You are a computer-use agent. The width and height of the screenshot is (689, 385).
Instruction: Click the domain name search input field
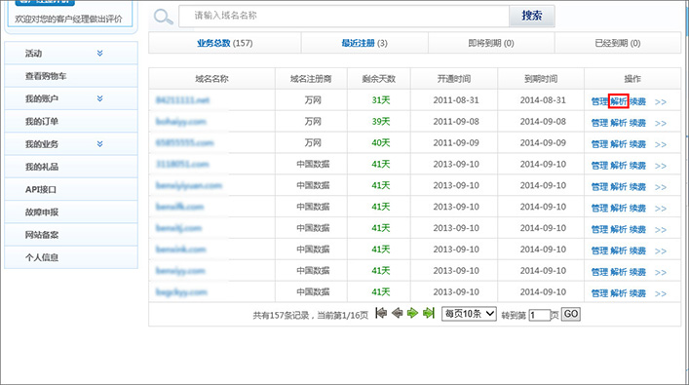344,16
